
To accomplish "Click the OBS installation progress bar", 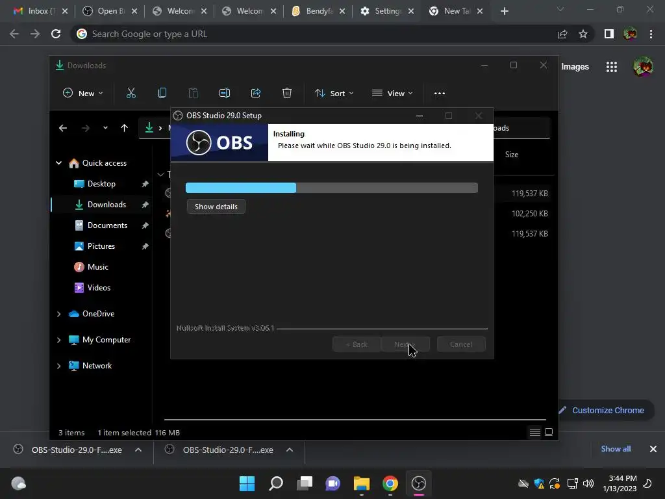I will click(332, 188).
